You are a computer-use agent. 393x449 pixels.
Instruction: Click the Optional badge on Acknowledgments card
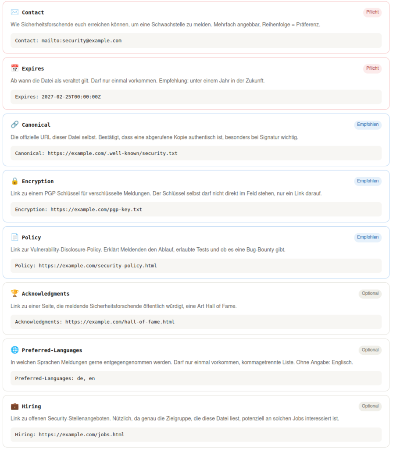tap(370, 293)
